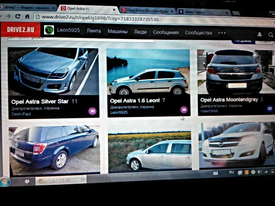Click the network signal tray icon
Screen dimensions: 275x206
[x=266, y=172]
